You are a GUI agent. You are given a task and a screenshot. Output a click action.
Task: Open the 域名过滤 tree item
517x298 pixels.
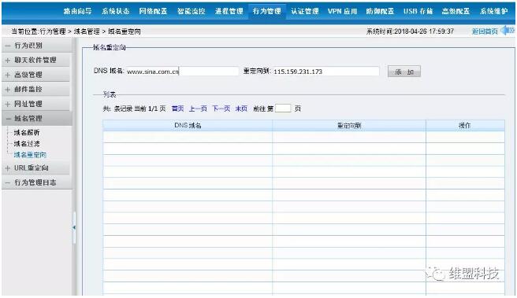(x=26, y=144)
